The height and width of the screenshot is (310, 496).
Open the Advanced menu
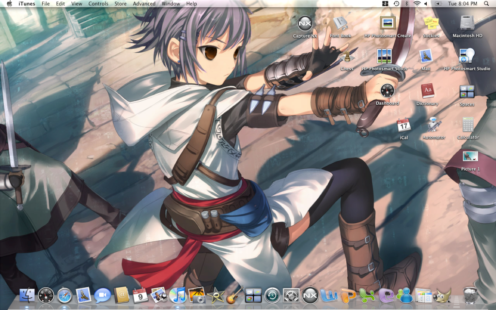[x=144, y=4]
